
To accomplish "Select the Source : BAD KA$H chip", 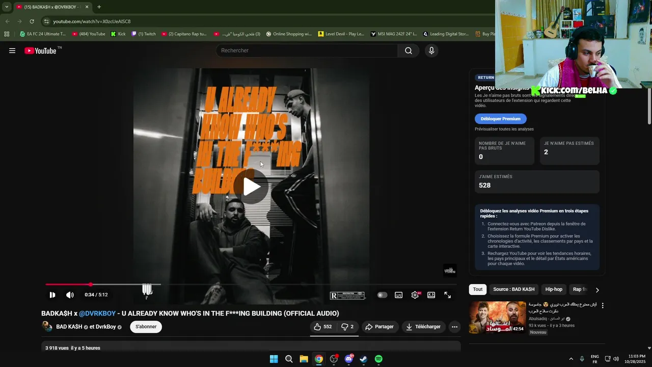I will pos(514,290).
